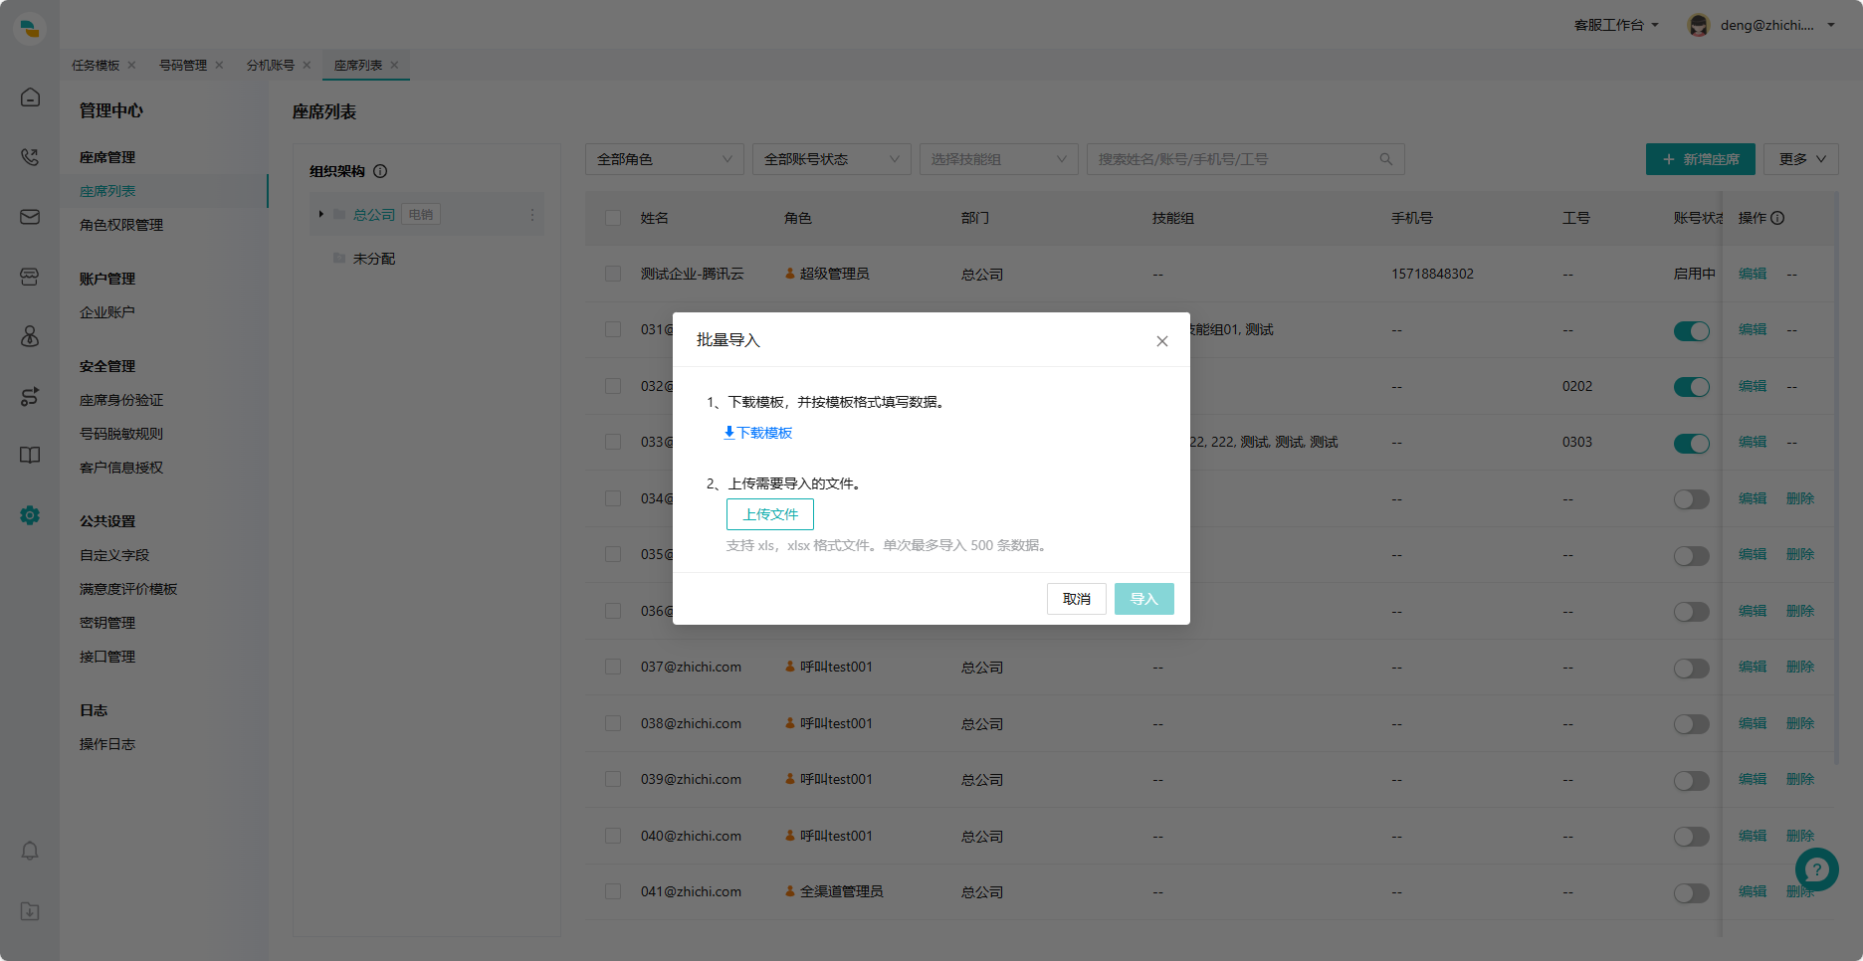1863x961 pixels.
Task: Enable account switch for 037@zhichi.com
Action: tap(1691, 668)
